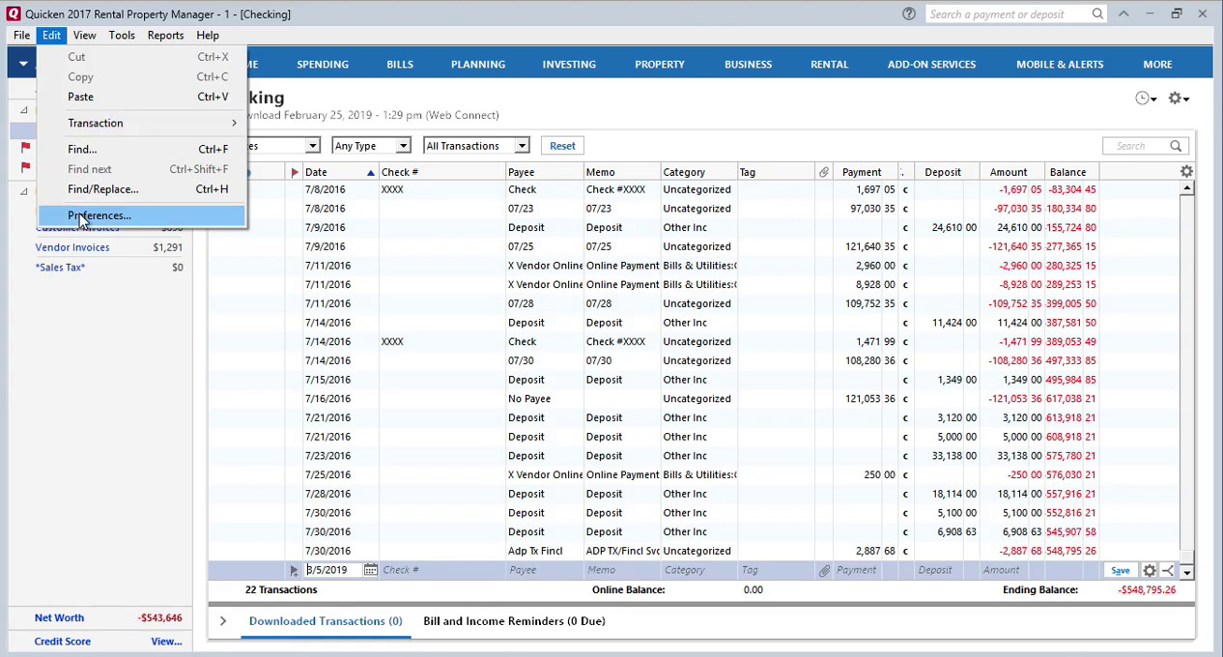Expand the Transaction submenu

(x=142, y=123)
